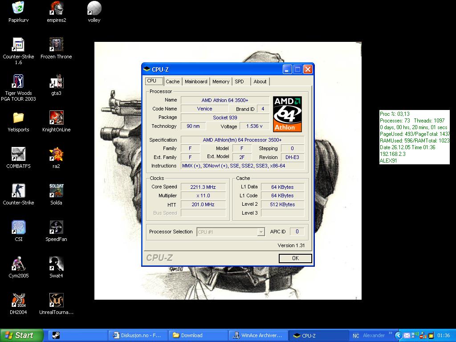Click the Steam icon in the taskbar

pos(56,335)
